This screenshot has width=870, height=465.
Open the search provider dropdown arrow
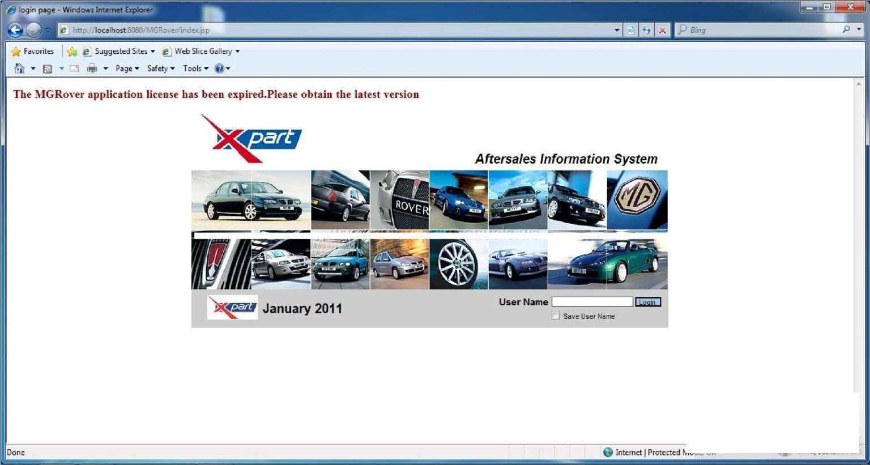pyautogui.click(x=859, y=29)
